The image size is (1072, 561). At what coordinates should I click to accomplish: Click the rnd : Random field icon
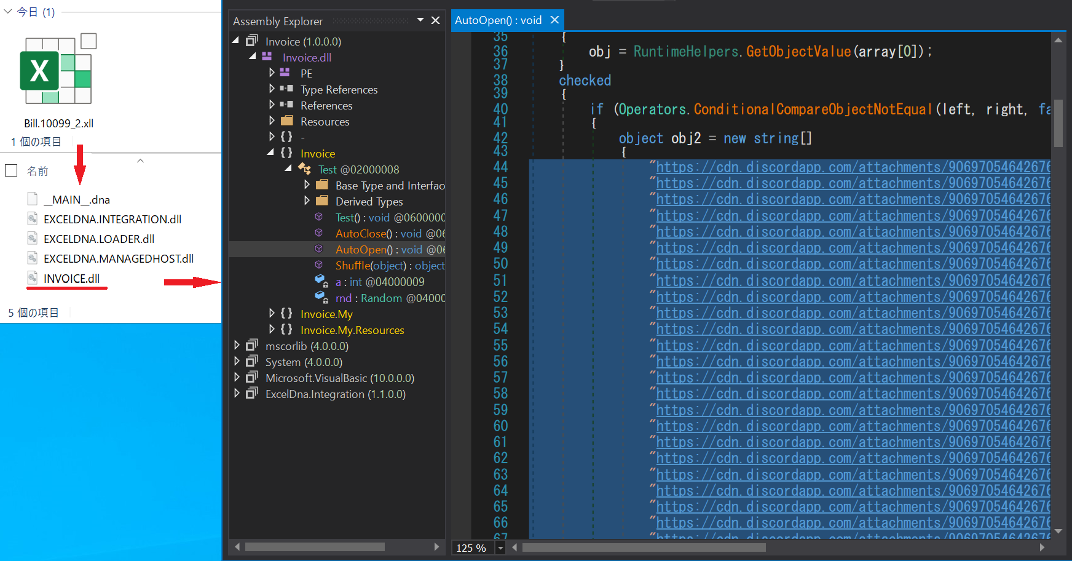(321, 297)
